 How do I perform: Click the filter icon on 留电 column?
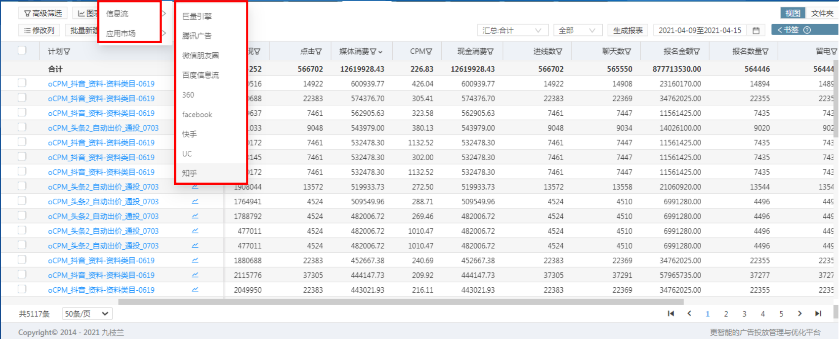tap(834, 51)
